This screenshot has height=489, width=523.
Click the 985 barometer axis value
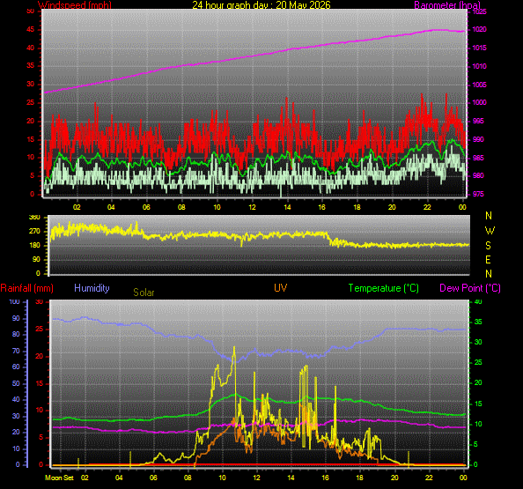coord(478,158)
